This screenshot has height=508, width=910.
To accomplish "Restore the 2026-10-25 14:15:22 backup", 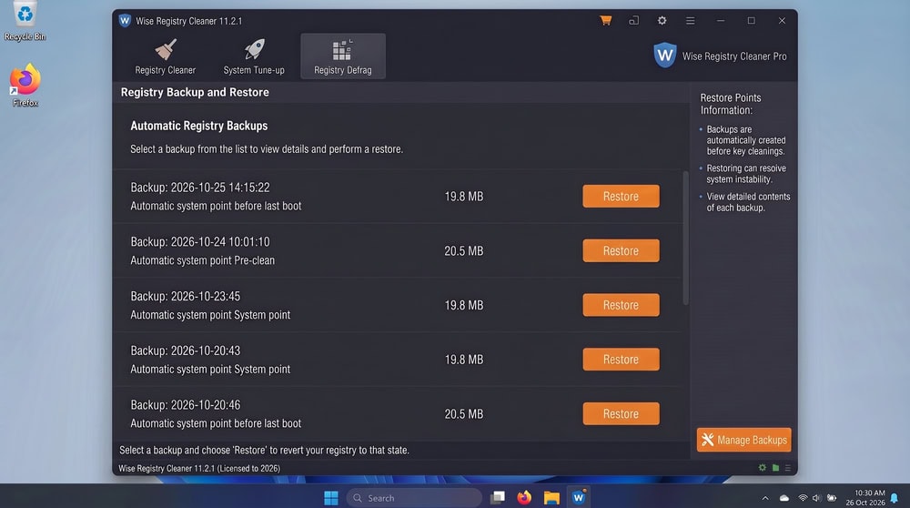I will (621, 197).
